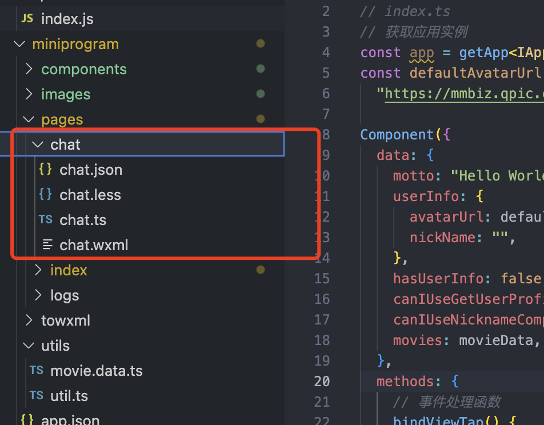Screen dimensions: 544x425
Task: Expand the images folder
Action: 29,94
